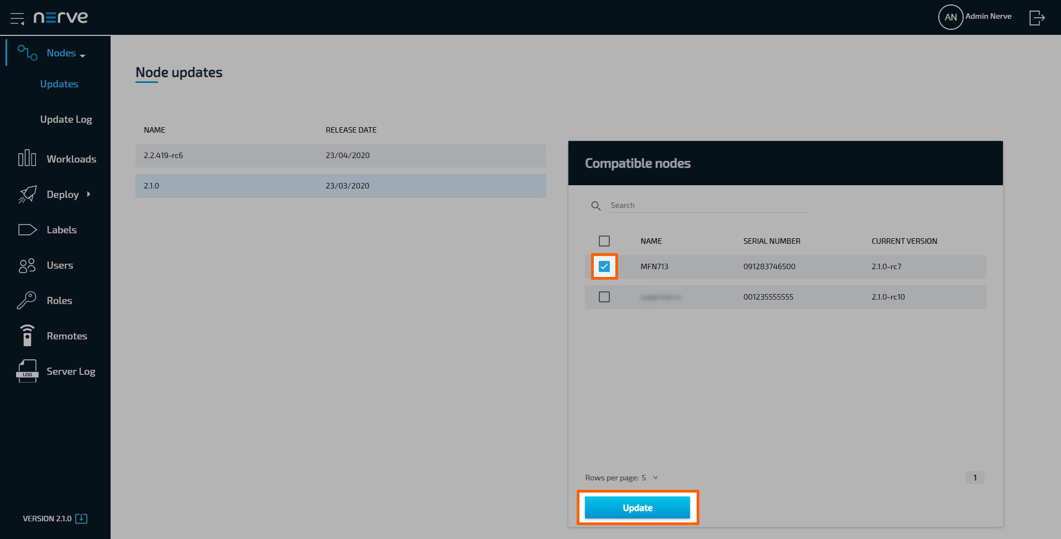Viewport: 1061px width, 539px height.
Task: Uncheck the MFN713 node checkbox
Action: pos(604,266)
